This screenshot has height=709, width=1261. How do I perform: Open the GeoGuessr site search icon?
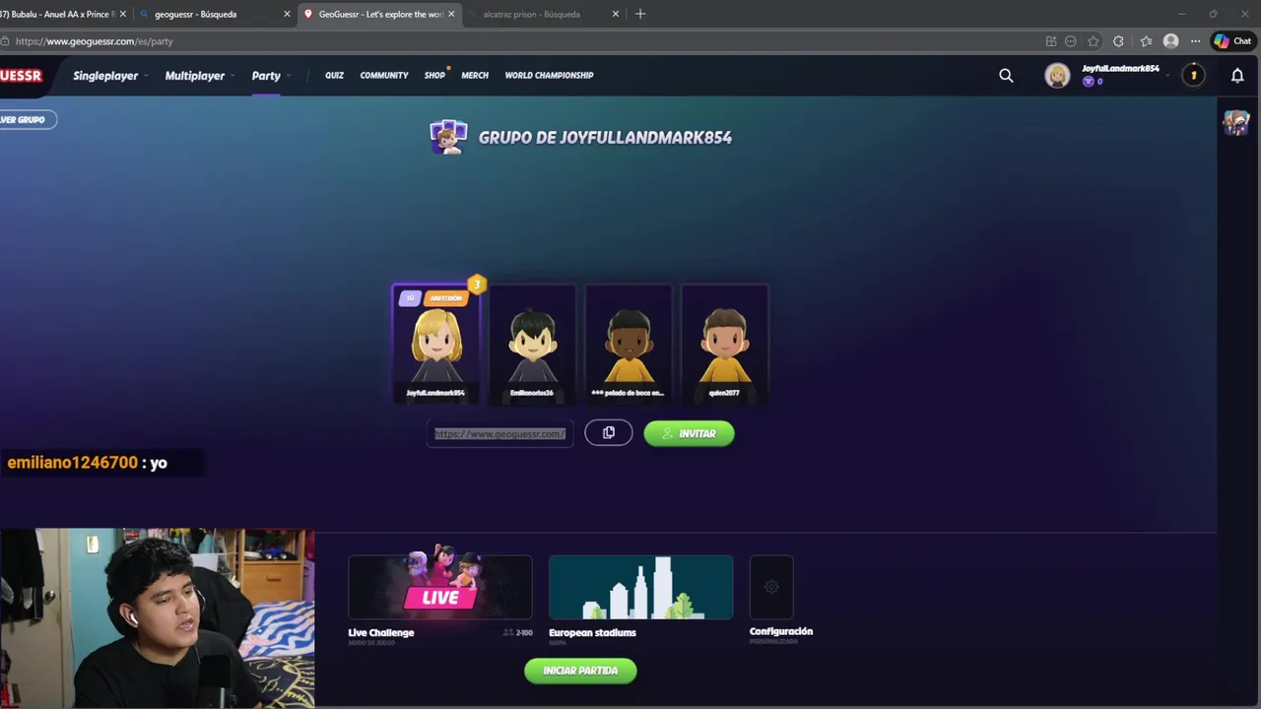tap(1006, 75)
